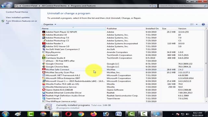Viewport: 208px width, 117px height.
Task: Sort by the Size column header
Action: click(x=169, y=29)
